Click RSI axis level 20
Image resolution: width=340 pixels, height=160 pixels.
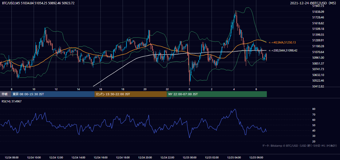pos(314,141)
